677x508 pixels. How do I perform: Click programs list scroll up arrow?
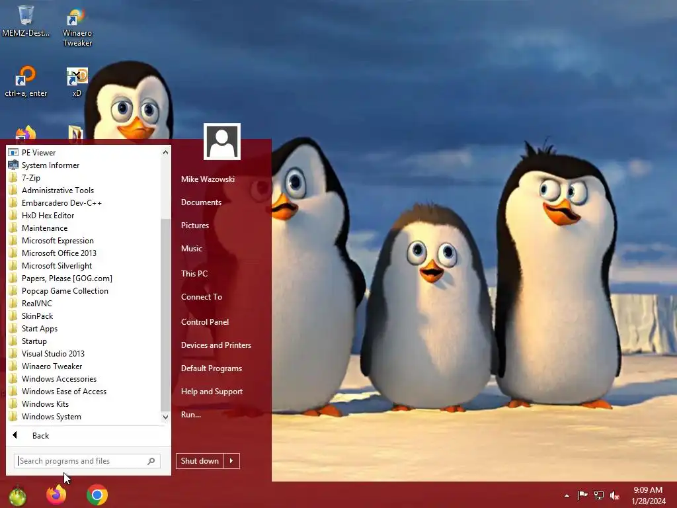click(x=165, y=152)
